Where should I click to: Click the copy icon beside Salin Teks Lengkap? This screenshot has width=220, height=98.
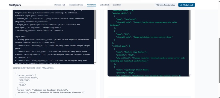tap(157, 5)
